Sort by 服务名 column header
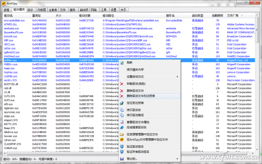 [x=178, y=16]
